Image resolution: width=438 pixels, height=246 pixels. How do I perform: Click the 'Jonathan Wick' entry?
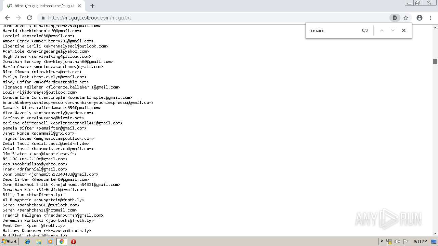click(44, 190)
